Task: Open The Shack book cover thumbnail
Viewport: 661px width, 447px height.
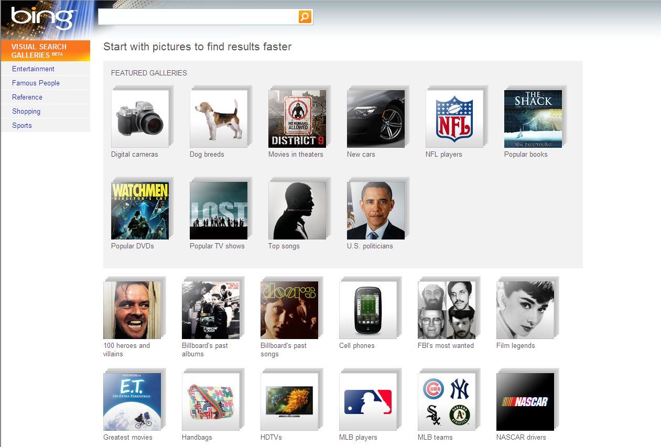Action: 533,119
